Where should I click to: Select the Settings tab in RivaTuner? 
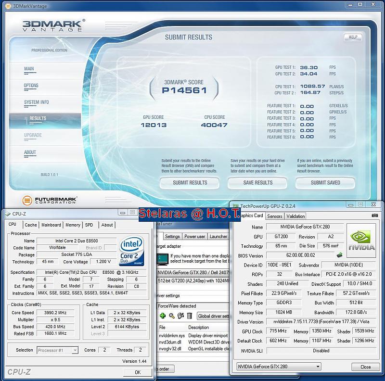point(172,236)
